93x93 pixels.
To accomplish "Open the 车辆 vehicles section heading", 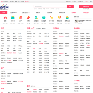I will pos(3,28).
